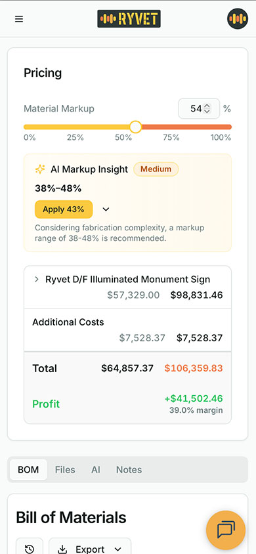This screenshot has height=554, width=256.
Task: Click the Material Markup slider handle
Action: click(x=136, y=127)
